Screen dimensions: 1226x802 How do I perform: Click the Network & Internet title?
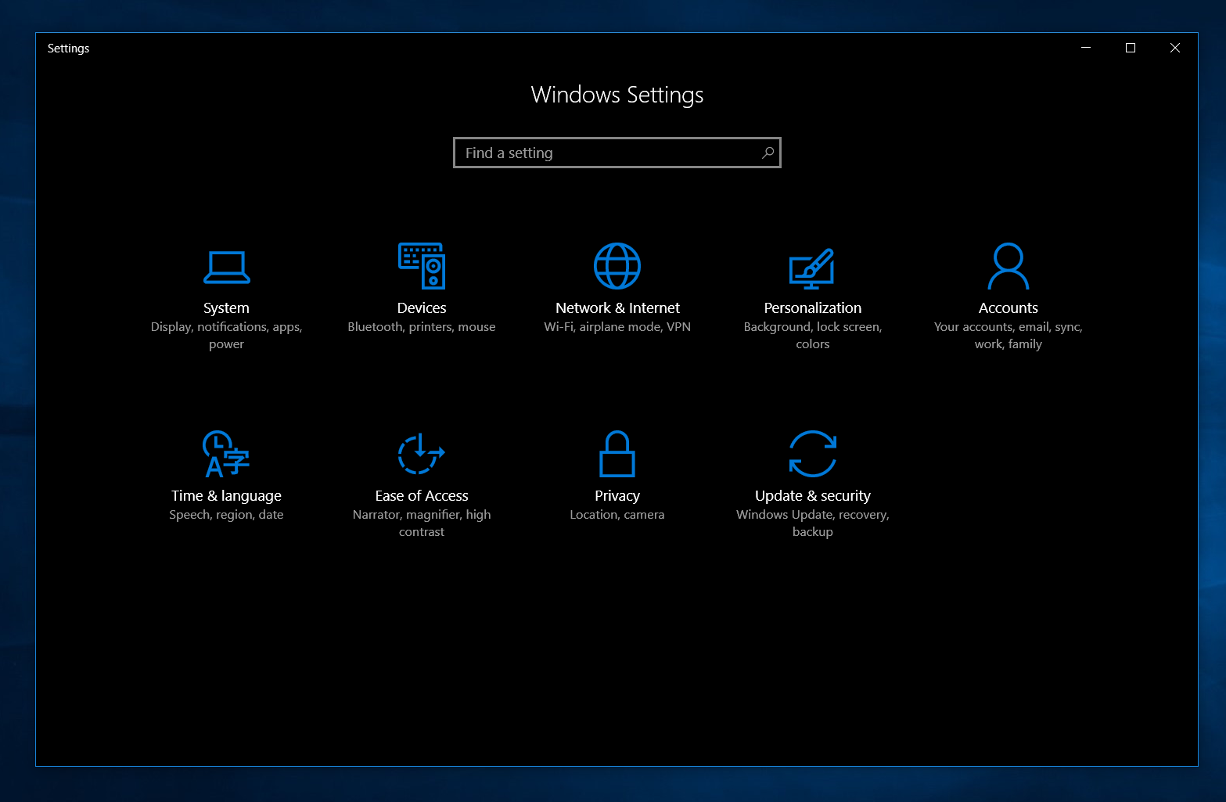click(617, 308)
